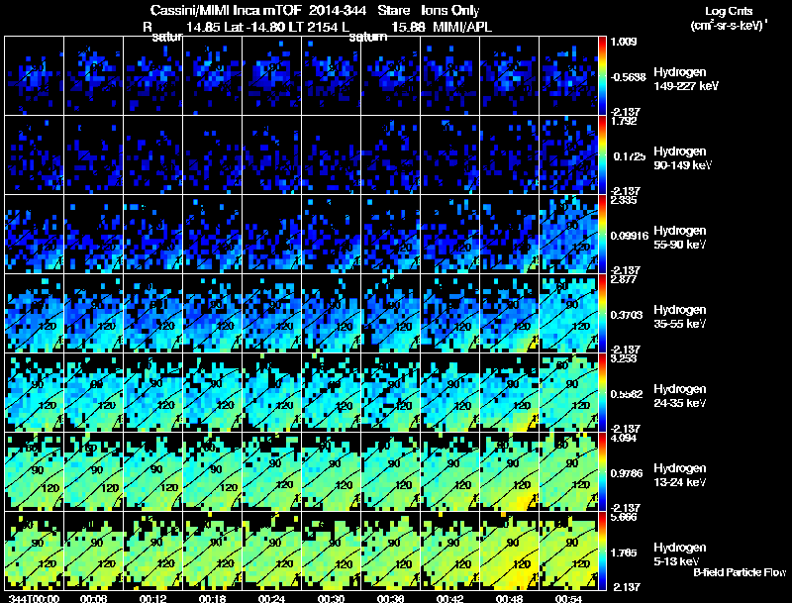
Task: Open the Hydrogen 13-24 keV panel at 00:42
Action: pos(449,472)
